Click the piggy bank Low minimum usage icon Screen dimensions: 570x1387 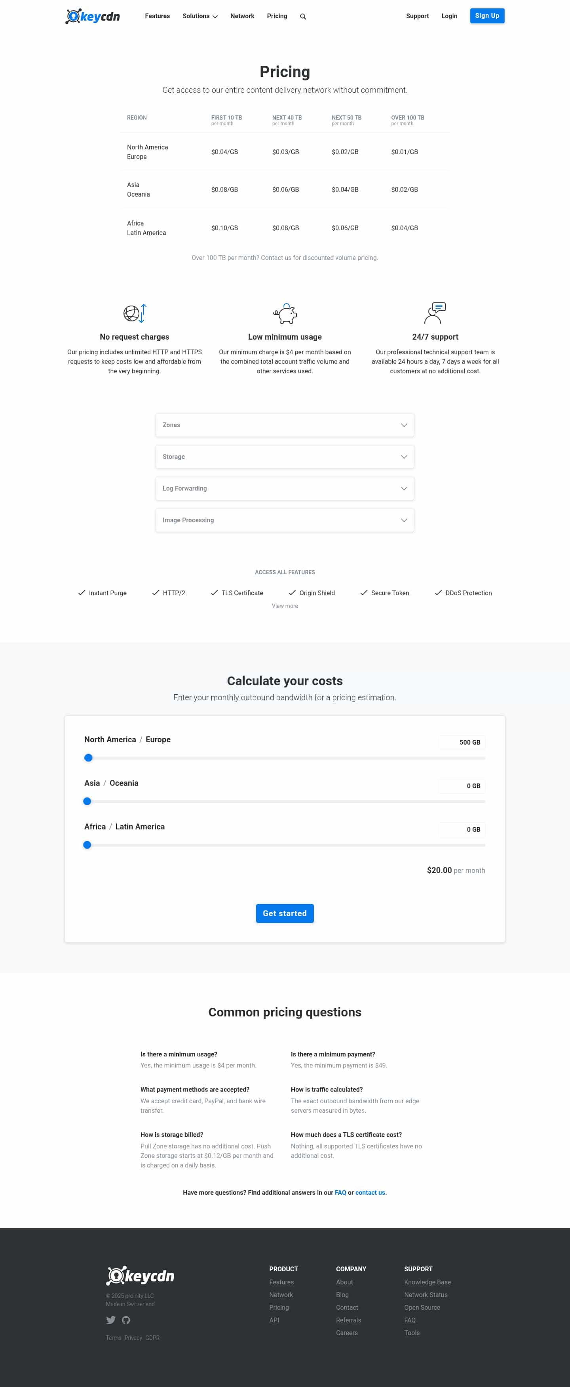tap(285, 313)
